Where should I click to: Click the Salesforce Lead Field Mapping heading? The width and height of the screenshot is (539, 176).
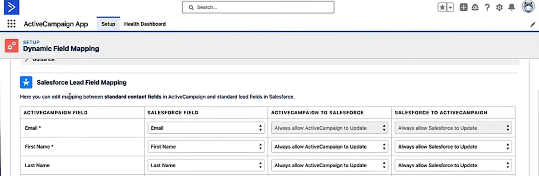click(82, 82)
